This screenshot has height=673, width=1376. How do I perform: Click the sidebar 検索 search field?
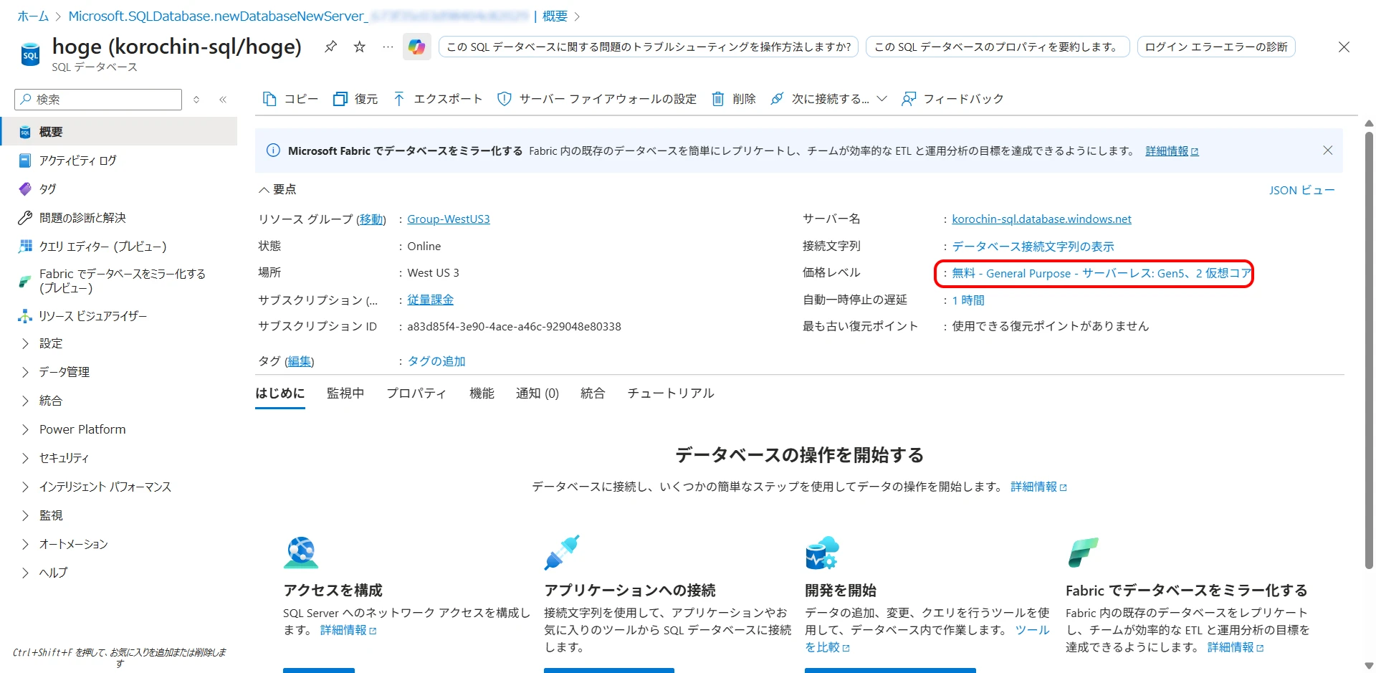pos(100,100)
